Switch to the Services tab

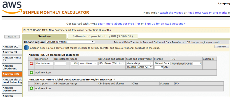pos(44,36)
